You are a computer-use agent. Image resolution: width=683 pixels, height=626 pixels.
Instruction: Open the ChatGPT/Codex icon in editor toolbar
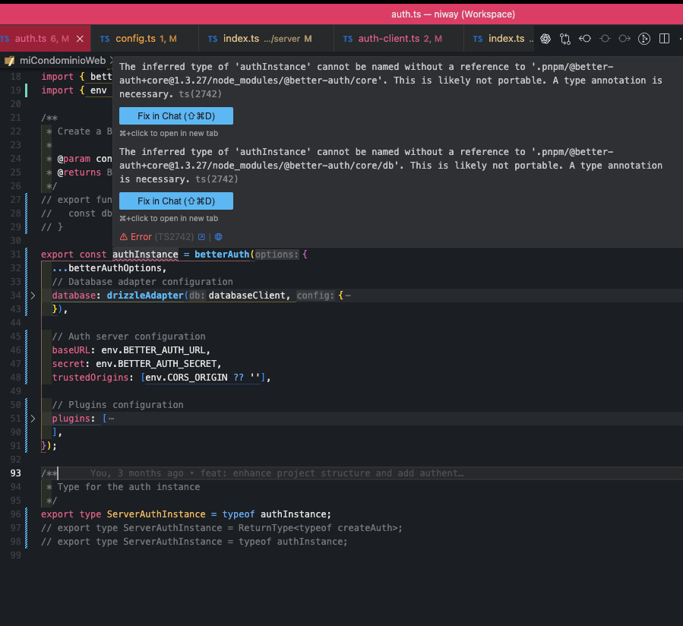pyautogui.click(x=545, y=39)
